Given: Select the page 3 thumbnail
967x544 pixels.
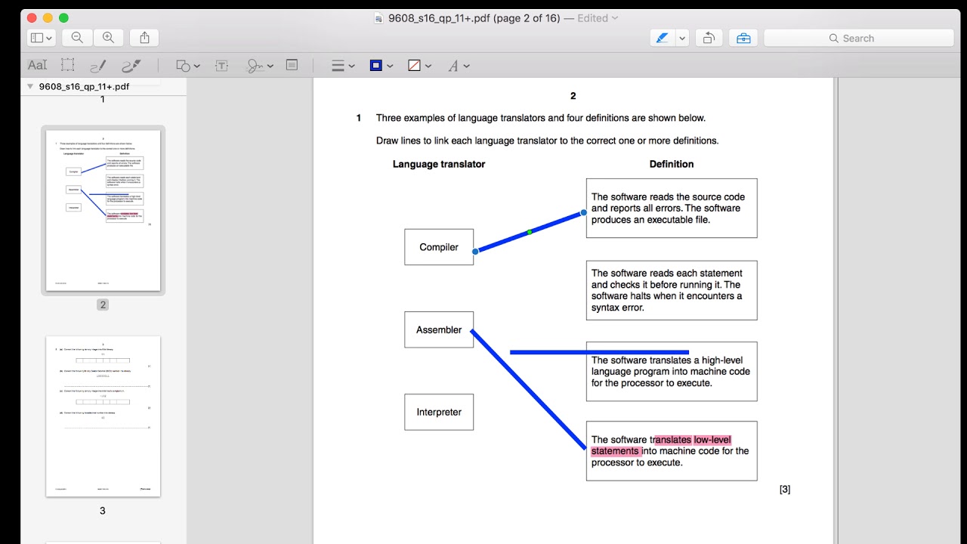Looking at the screenshot, I should coord(103,416).
